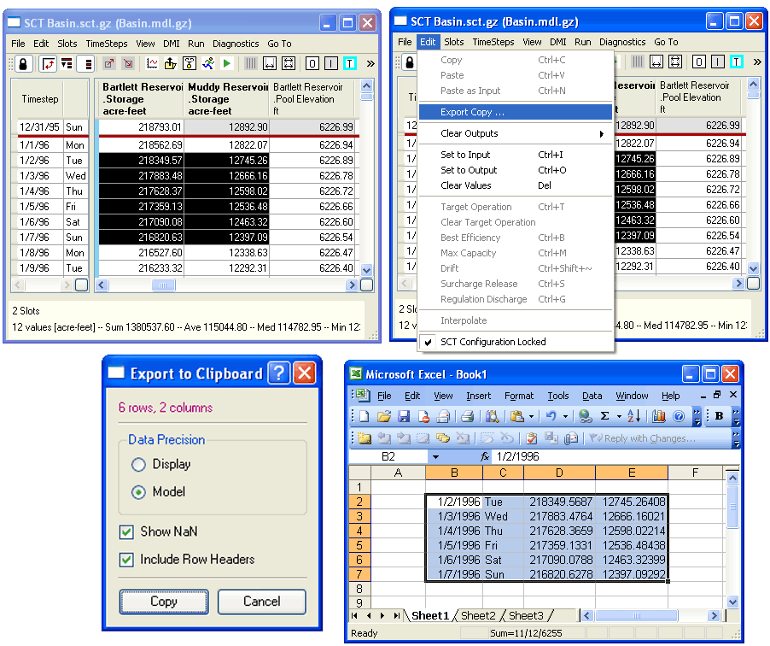Open Excel reviewing toolbar options chevron
Screen dimensions: 770x646
coord(736,439)
